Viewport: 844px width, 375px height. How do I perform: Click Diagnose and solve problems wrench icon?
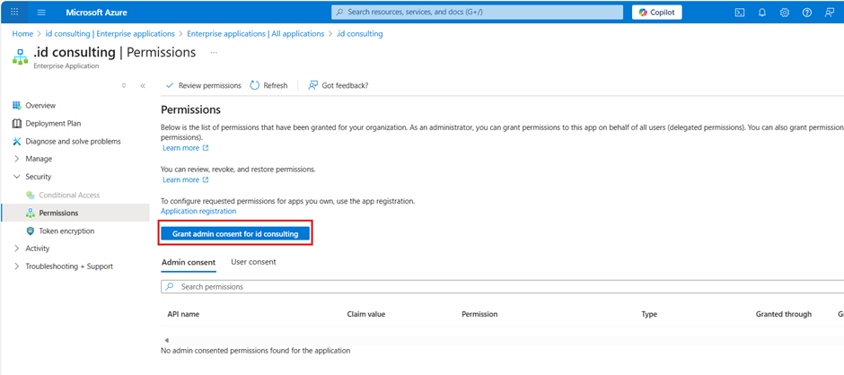pos(16,142)
